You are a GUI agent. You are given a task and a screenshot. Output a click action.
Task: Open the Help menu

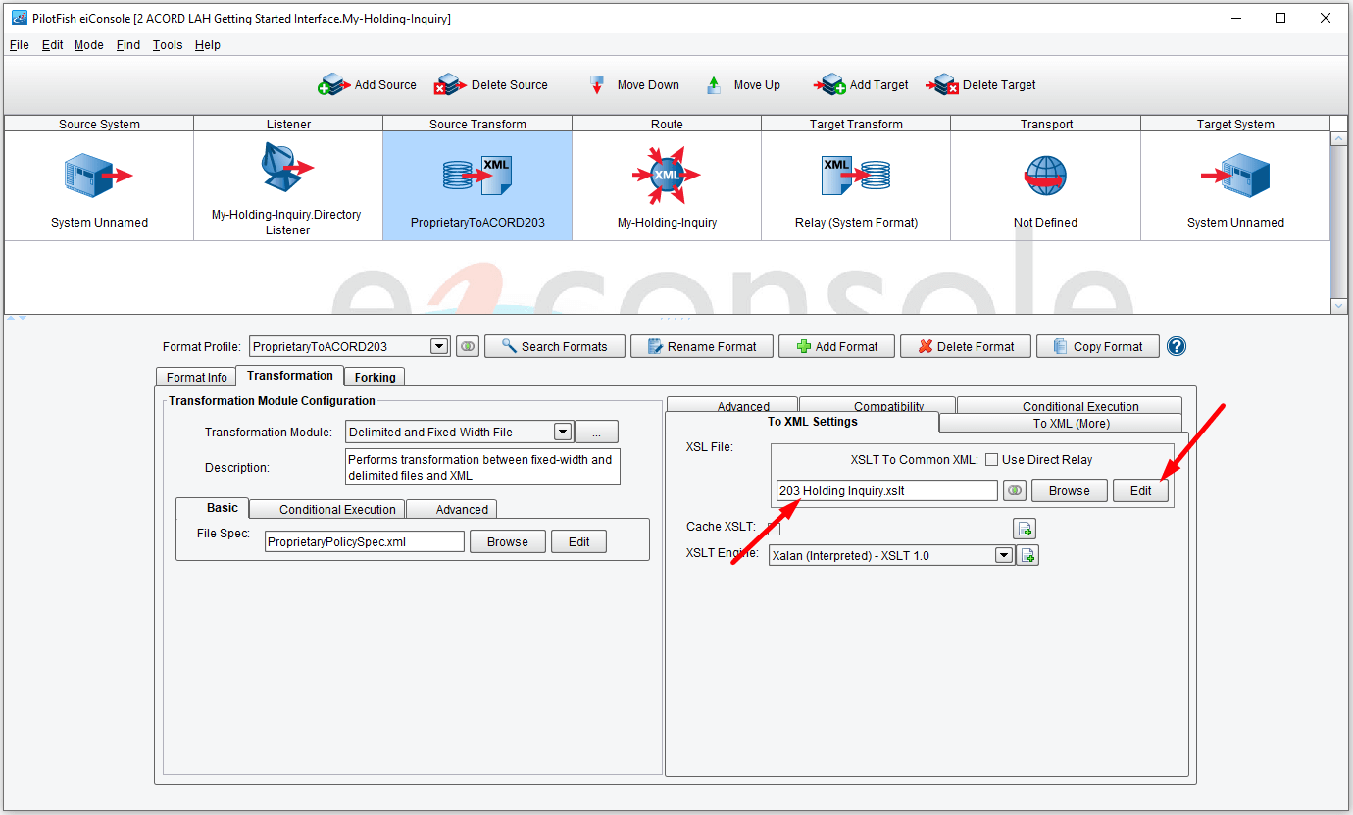207,45
